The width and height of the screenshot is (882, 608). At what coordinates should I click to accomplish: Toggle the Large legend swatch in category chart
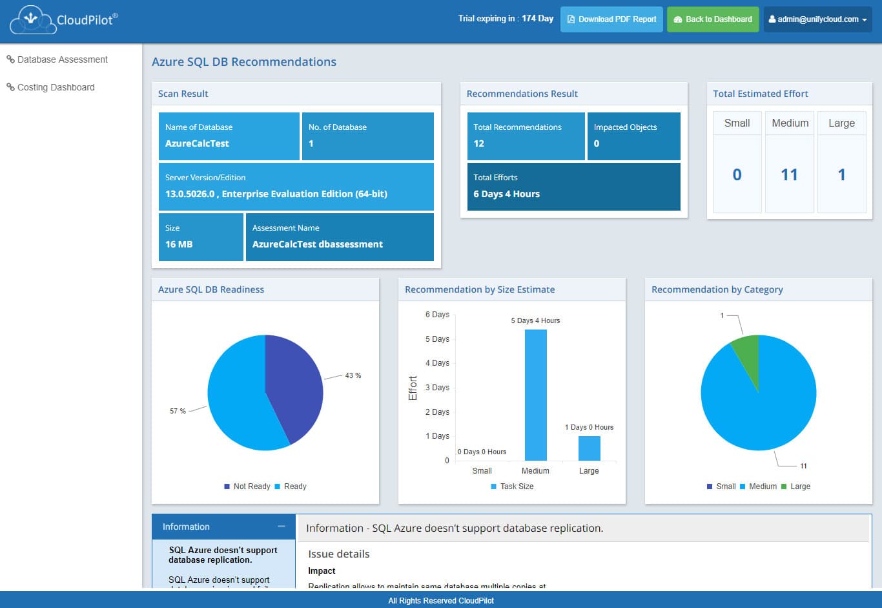click(x=784, y=487)
